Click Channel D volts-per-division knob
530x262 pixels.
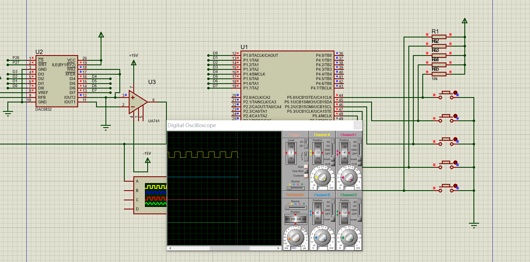tap(349, 238)
